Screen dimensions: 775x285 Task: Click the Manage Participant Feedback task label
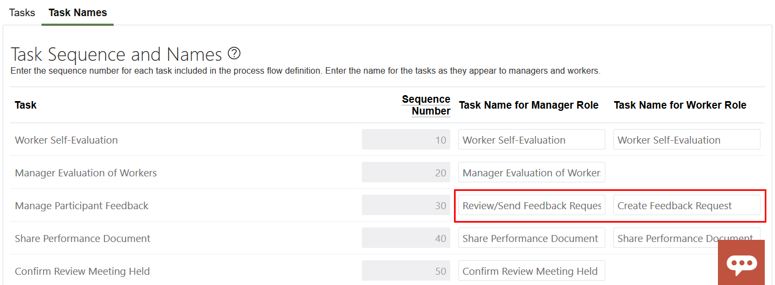tap(82, 205)
